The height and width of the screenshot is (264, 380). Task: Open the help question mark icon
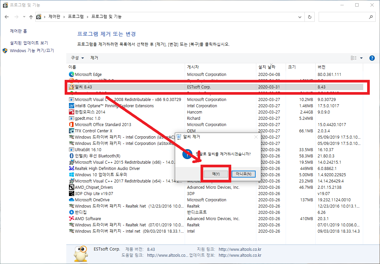tap(372, 58)
